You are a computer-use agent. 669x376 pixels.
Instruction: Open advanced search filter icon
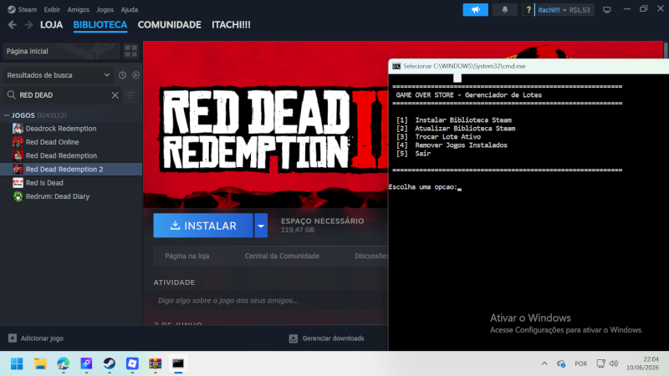[130, 95]
